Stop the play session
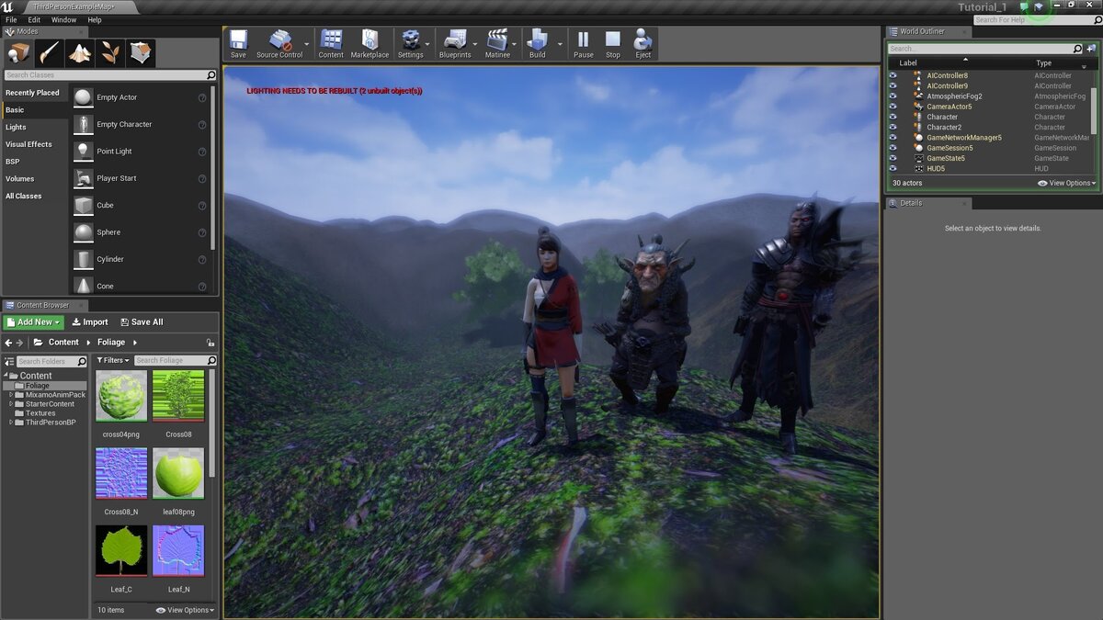The height and width of the screenshot is (620, 1103). pos(613,43)
